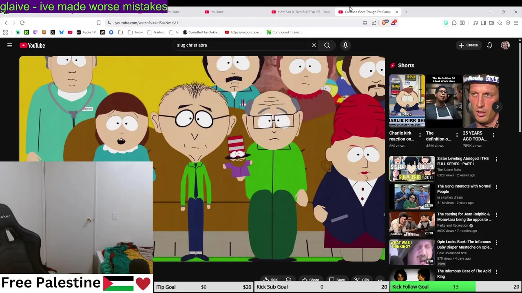Open more actions ellipsis under the video
This screenshot has height=293, width=522.
(380, 280)
